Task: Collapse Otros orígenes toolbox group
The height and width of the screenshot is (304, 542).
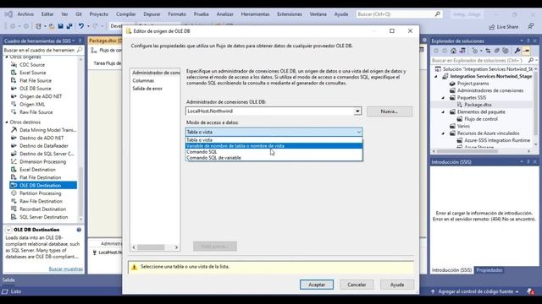Action: click(7, 57)
